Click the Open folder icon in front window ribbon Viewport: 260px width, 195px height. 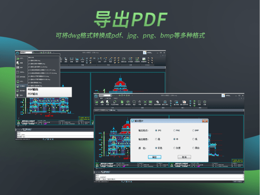[x=96, y=102]
